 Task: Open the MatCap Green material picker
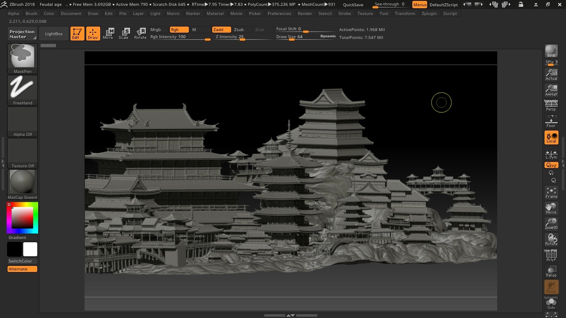coord(22,185)
